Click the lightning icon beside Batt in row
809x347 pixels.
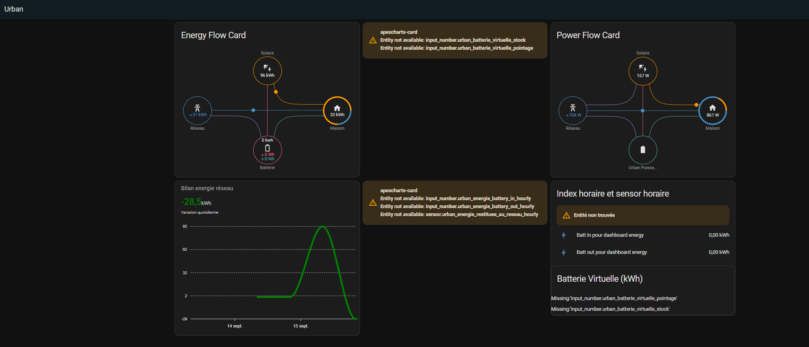(x=564, y=235)
